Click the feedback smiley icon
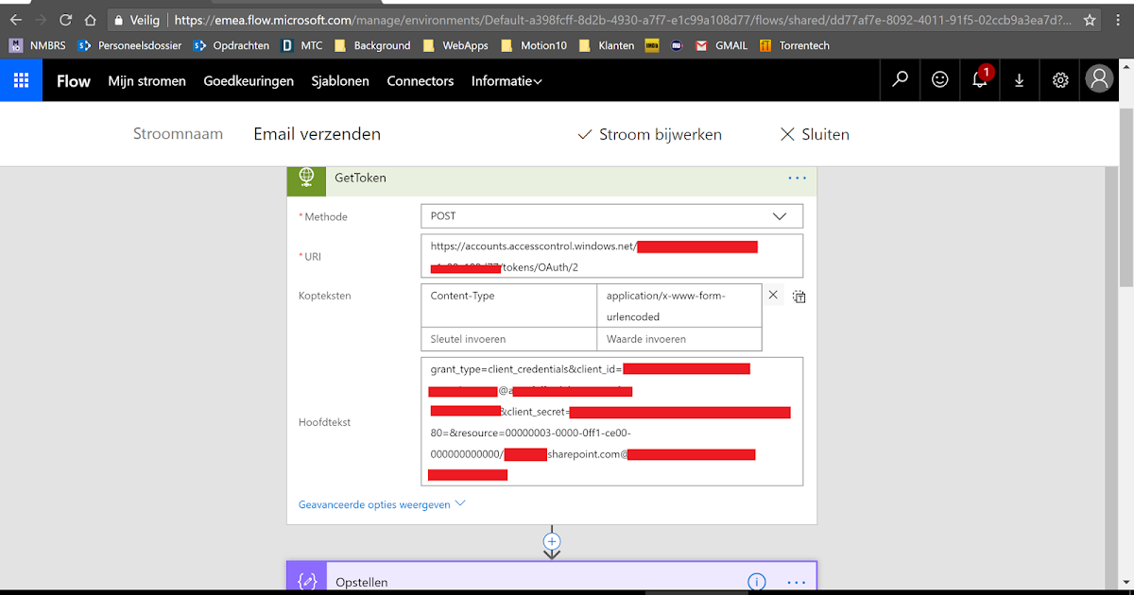1134x595 pixels. pos(938,80)
